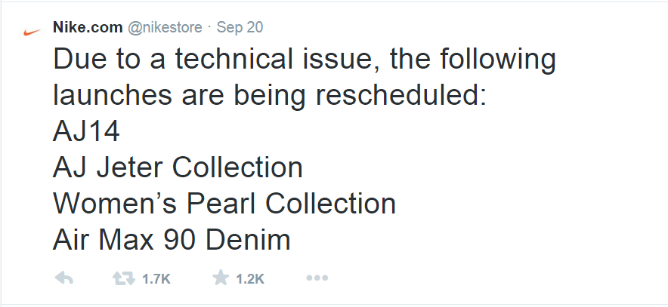Screen dimensions: 668x307
Task: Retweet using the retweet arrows icon
Action: 122,278
